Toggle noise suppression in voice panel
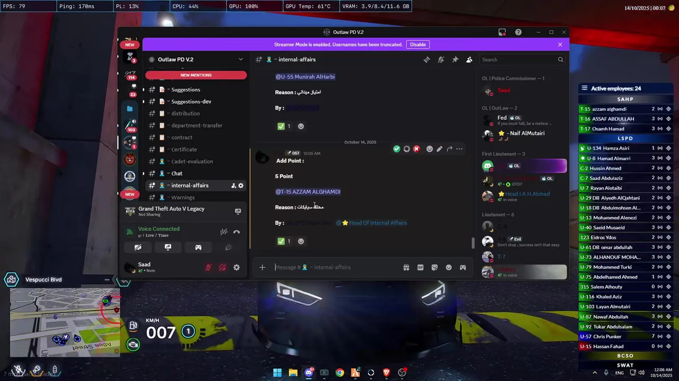The height and width of the screenshot is (381, 679). click(x=224, y=232)
